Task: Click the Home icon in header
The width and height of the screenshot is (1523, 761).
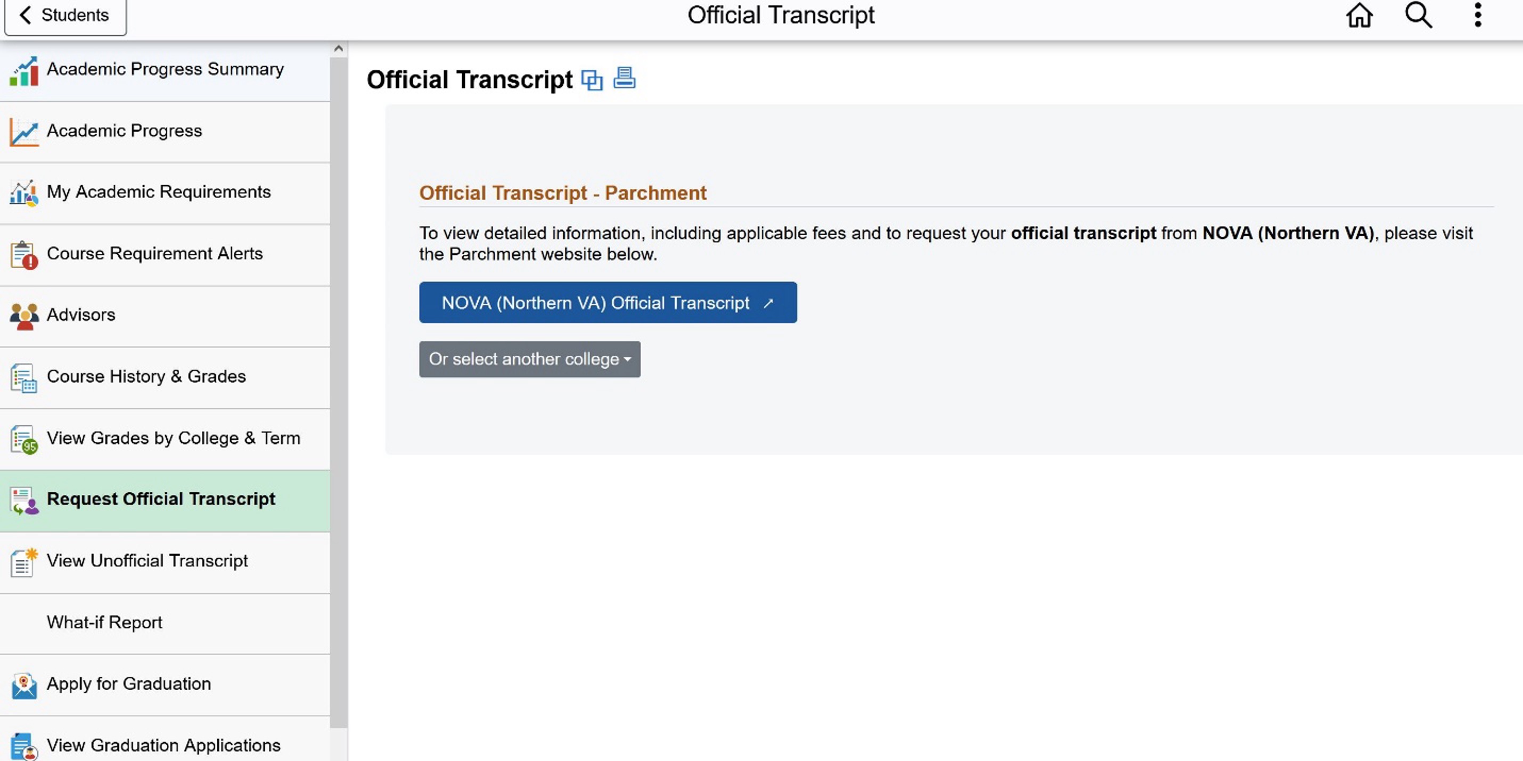Action: (x=1359, y=15)
